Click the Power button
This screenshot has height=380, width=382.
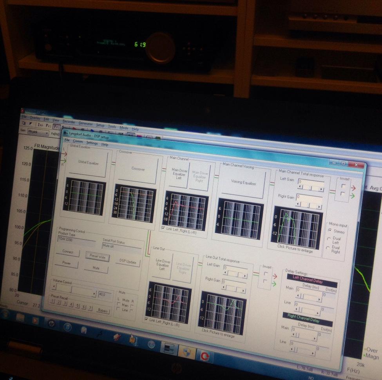click(66, 263)
